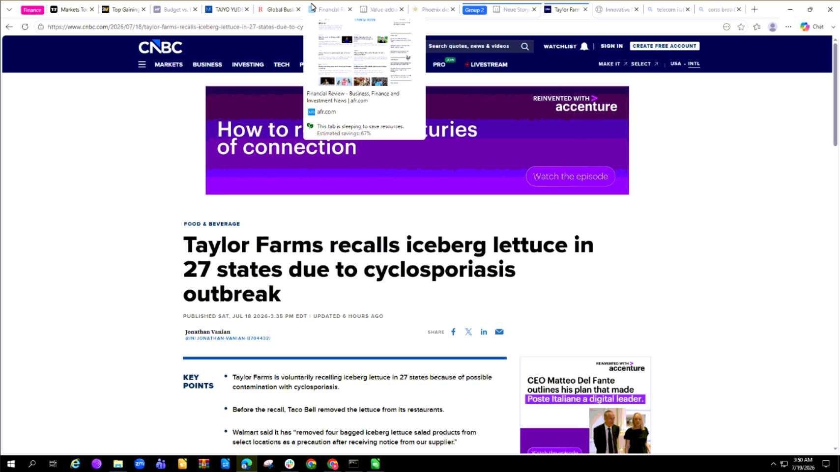
Task: Open the CNBC hamburger menu
Action: coord(142,64)
